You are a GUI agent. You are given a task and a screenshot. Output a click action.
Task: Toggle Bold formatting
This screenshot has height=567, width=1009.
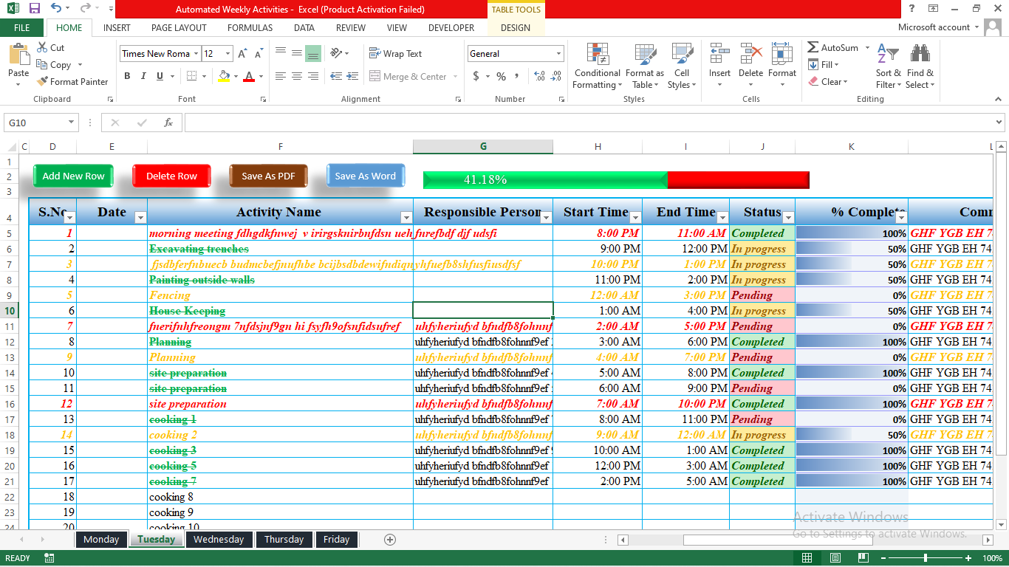[127, 76]
